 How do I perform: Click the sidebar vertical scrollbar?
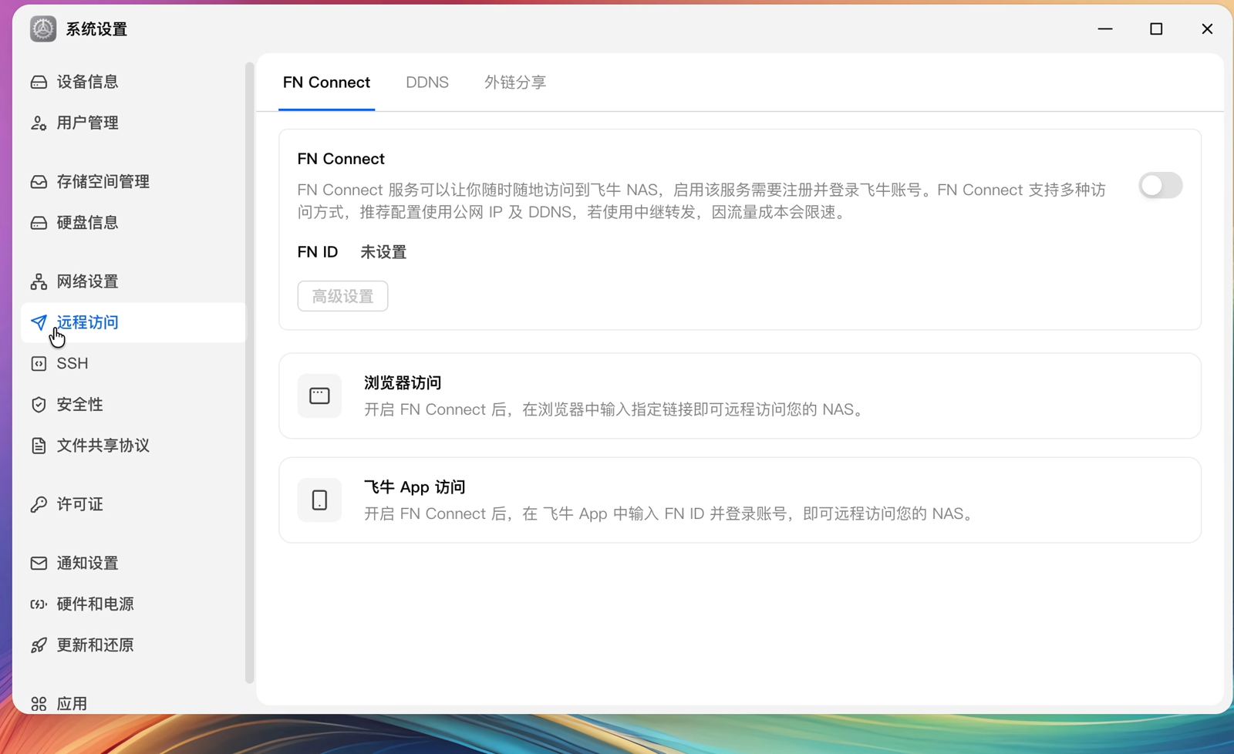(x=249, y=372)
